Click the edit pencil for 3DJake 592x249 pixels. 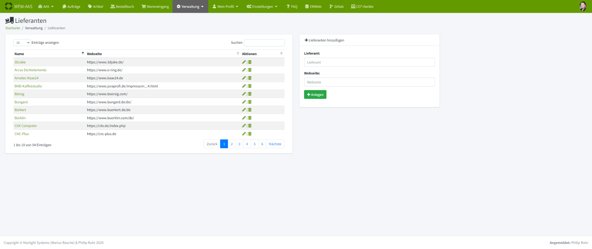click(244, 62)
